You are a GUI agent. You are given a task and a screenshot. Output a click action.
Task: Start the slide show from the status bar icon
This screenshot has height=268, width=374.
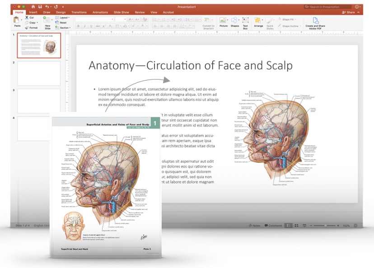[x=304, y=225]
